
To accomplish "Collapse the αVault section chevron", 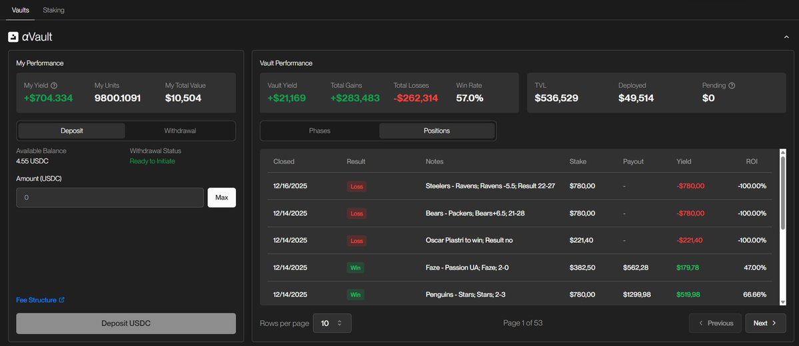I will [786, 37].
